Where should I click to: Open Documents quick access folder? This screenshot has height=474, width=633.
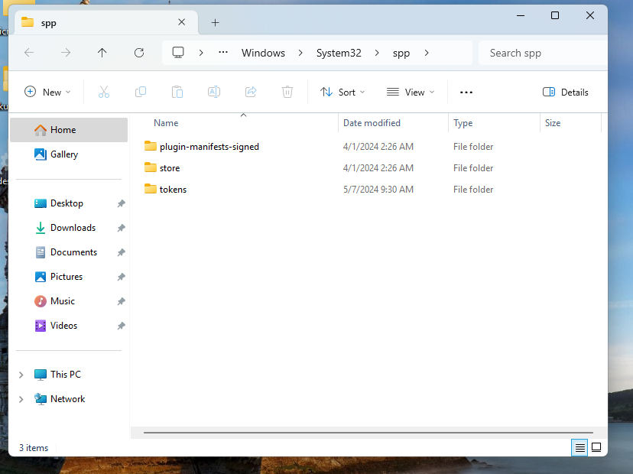point(69,252)
